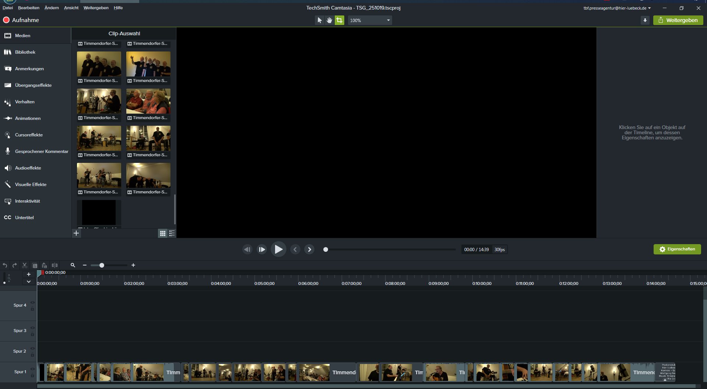Lock the Spur 4 track

(32, 309)
